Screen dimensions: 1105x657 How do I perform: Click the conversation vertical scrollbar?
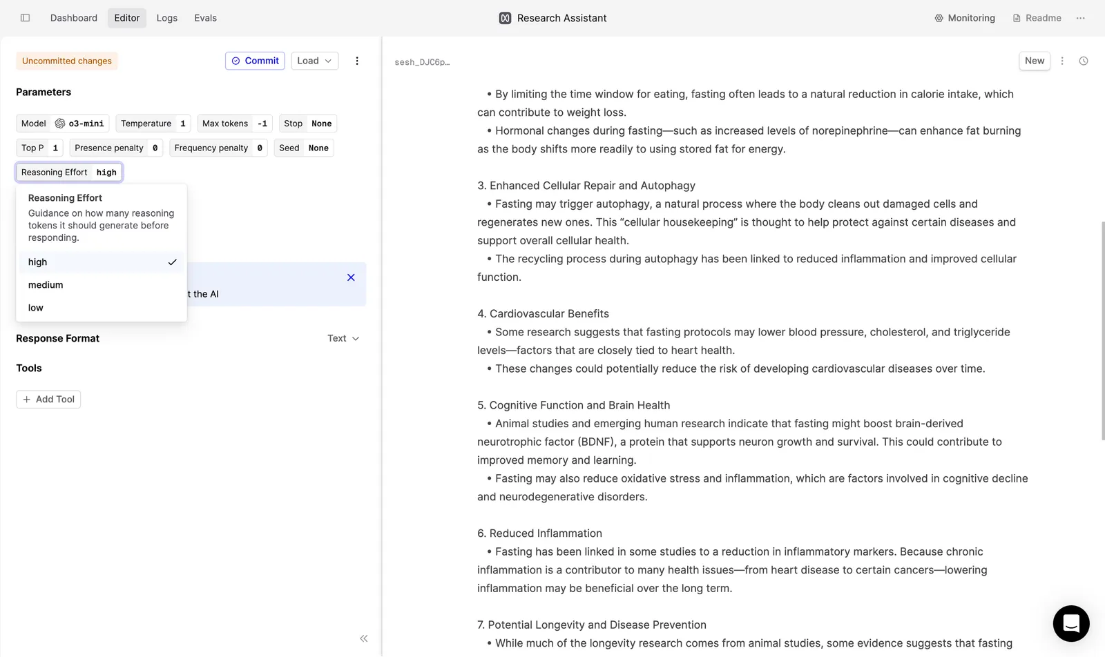(1102, 331)
